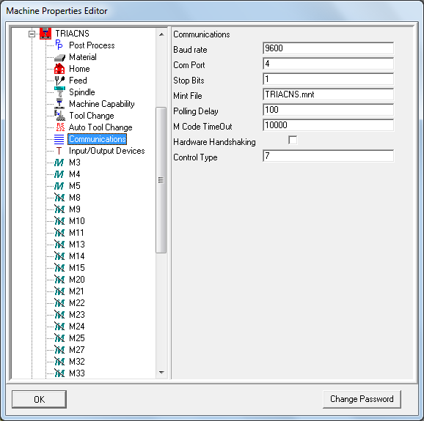This screenshot has width=424, height=421.
Task: Select the Feed tree item
Action: coord(78,81)
